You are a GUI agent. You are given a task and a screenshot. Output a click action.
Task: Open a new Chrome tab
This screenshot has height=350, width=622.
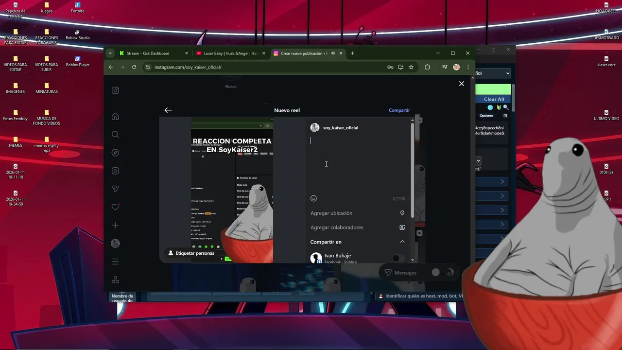352,53
